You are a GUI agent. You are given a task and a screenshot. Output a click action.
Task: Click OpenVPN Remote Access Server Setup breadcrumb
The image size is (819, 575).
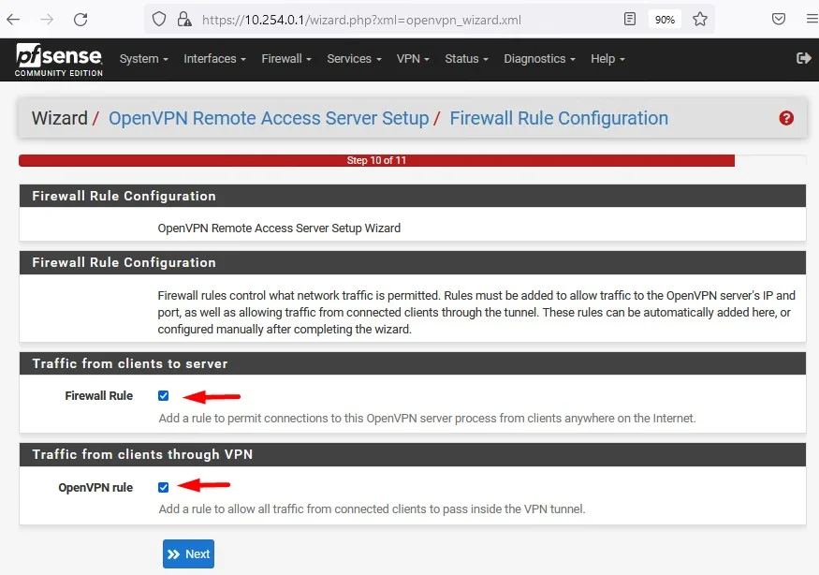click(x=269, y=118)
